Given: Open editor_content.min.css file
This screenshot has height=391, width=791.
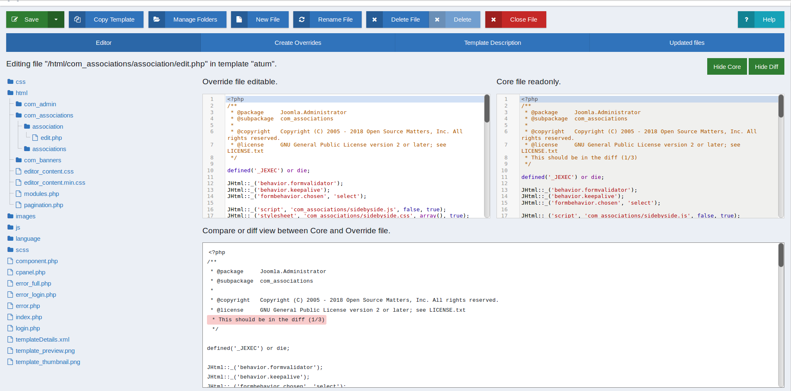Looking at the screenshot, I should point(51,183).
